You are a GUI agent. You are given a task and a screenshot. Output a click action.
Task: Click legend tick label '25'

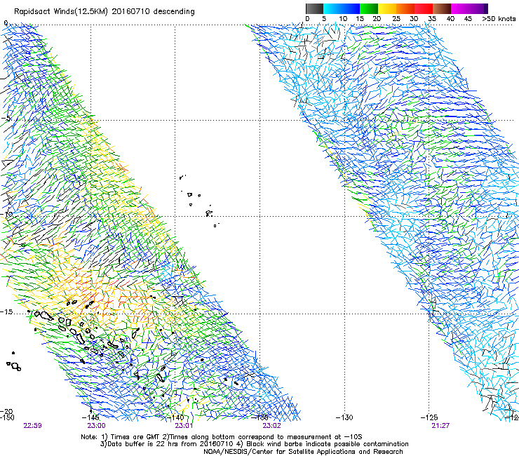(x=396, y=19)
